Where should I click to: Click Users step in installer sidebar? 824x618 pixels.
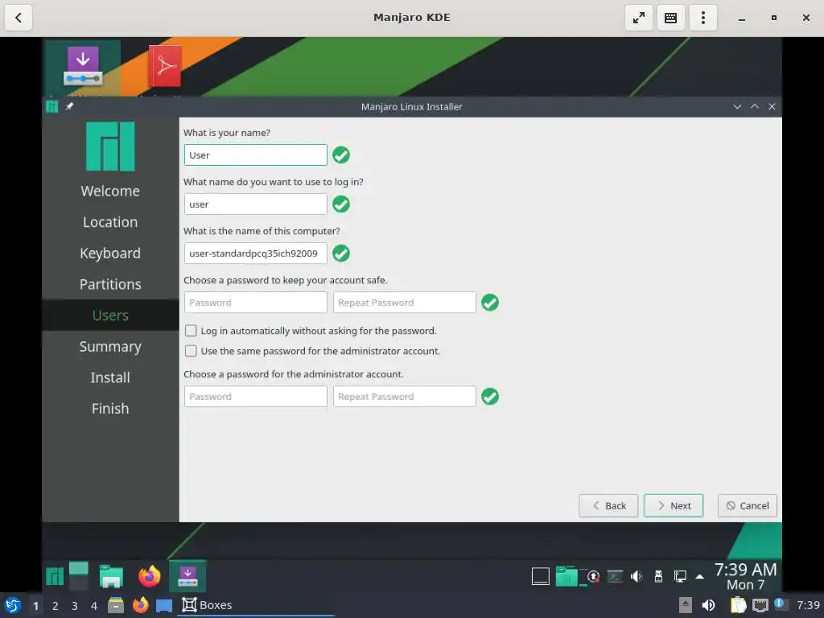click(110, 315)
